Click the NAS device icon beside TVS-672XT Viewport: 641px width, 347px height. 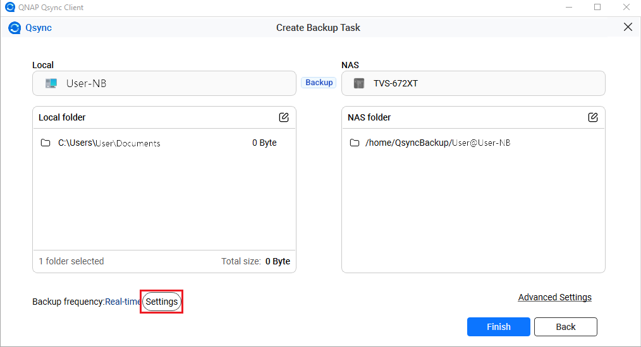click(359, 83)
